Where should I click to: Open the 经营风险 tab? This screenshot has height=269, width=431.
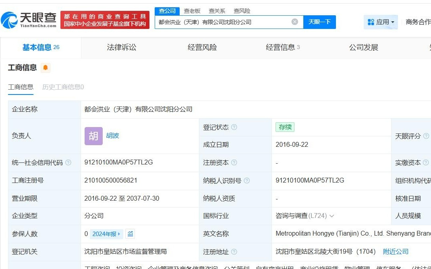[x=201, y=47]
